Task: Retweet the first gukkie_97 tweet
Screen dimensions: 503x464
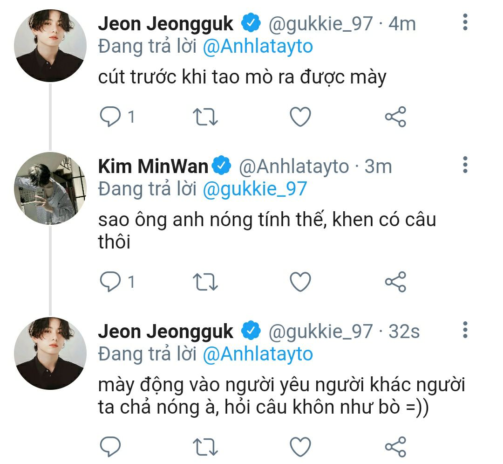Action: [x=205, y=117]
